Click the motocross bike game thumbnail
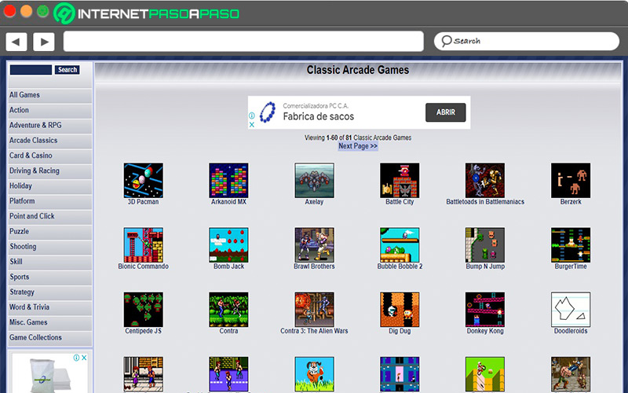The width and height of the screenshot is (628, 393). tap(485, 375)
